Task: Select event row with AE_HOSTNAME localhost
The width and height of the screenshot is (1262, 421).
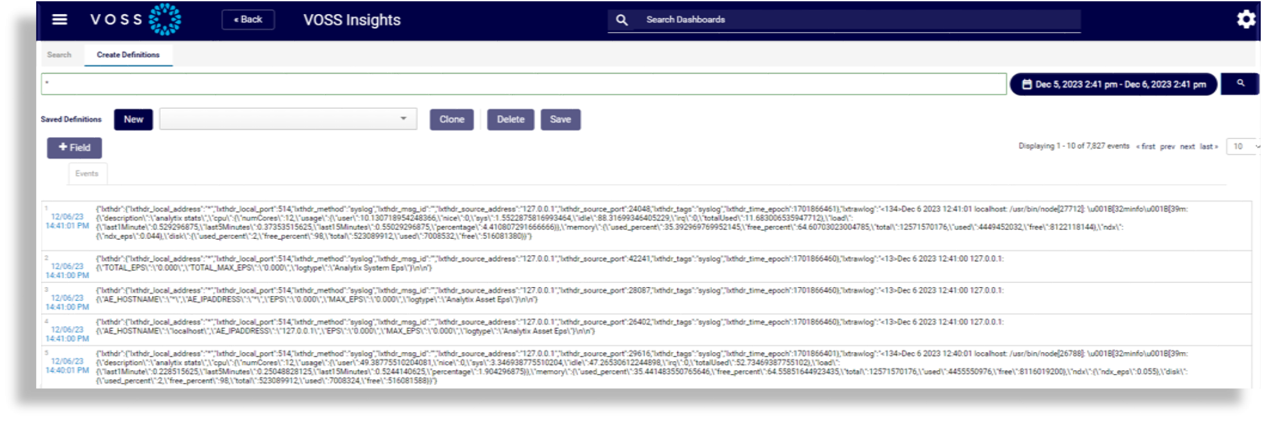Action: [x=646, y=330]
